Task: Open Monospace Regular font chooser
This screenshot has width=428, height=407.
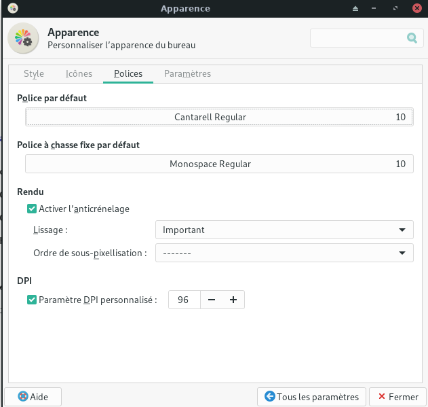Action: point(218,164)
